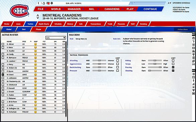Select the Global tactics sub-tab
Image resolution: width=196 pixels, height=122 pixels.
[9, 29]
